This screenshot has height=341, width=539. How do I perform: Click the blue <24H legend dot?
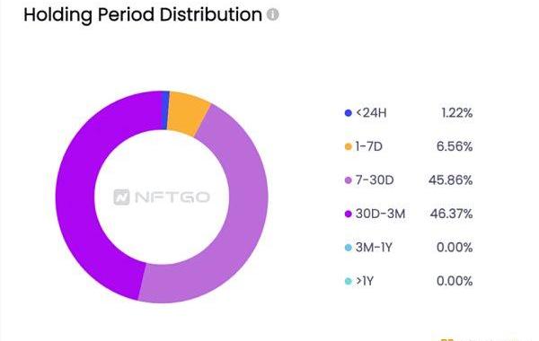point(349,113)
